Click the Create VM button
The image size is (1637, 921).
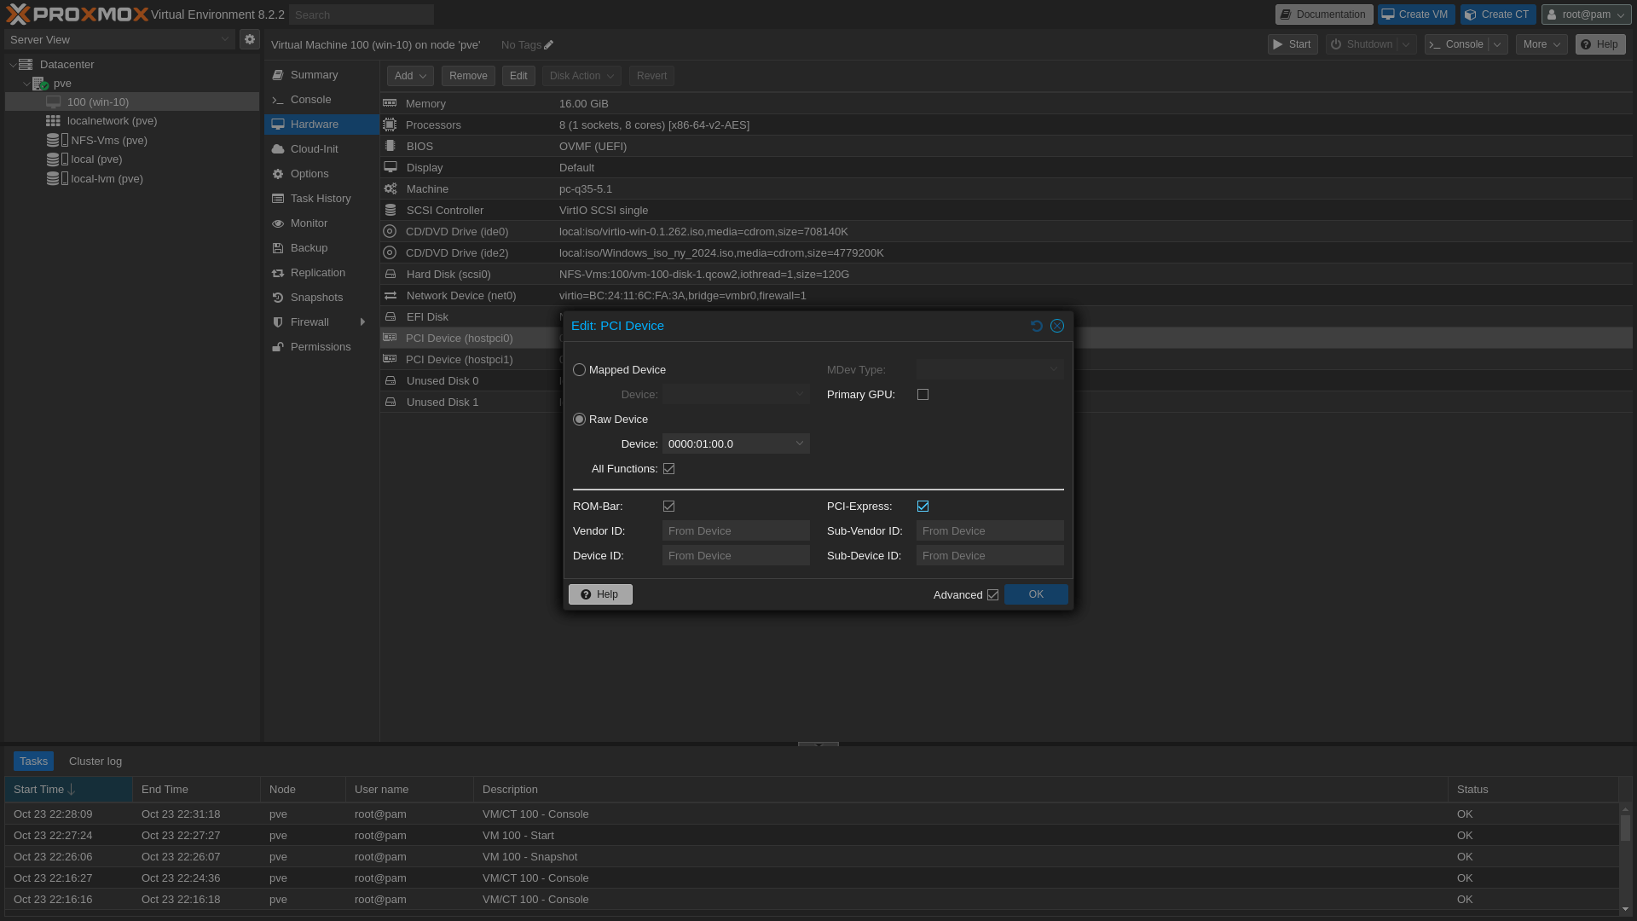tap(1416, 14)
